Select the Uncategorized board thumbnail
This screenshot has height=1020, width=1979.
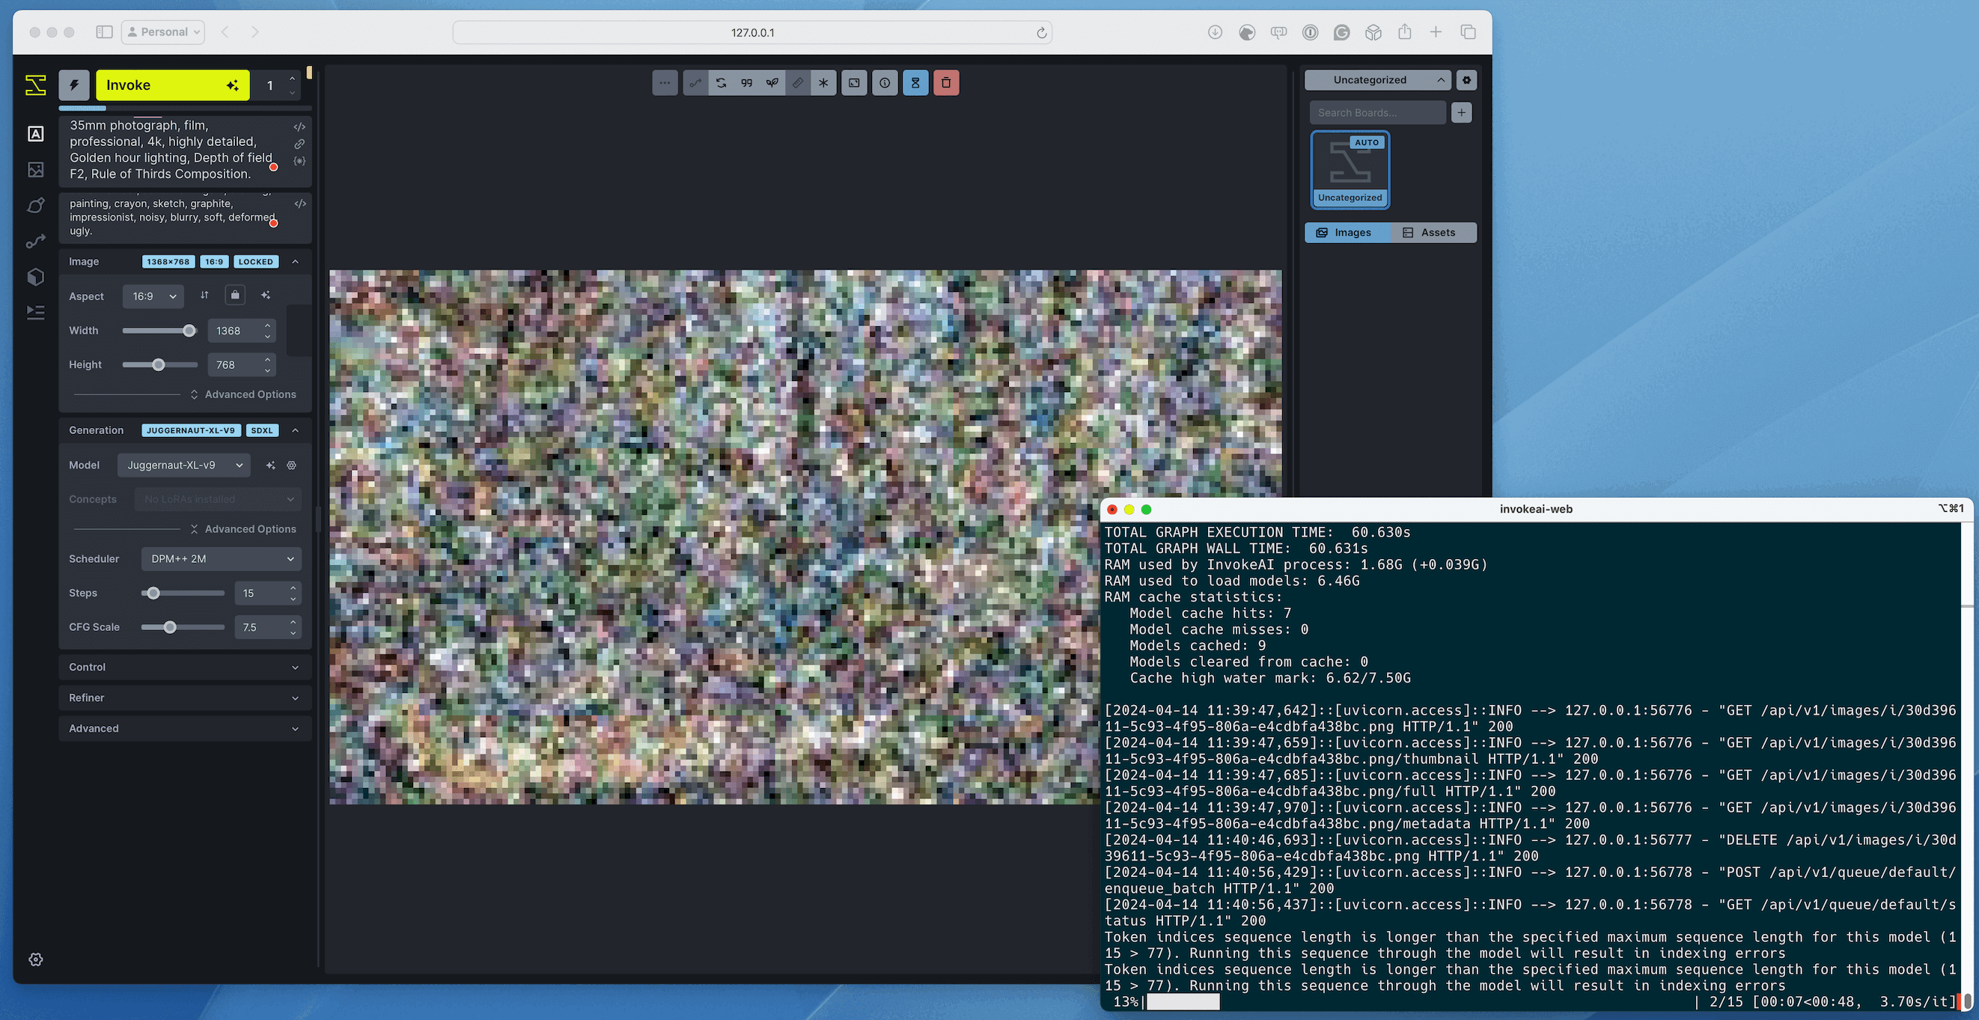[1350, 170]
